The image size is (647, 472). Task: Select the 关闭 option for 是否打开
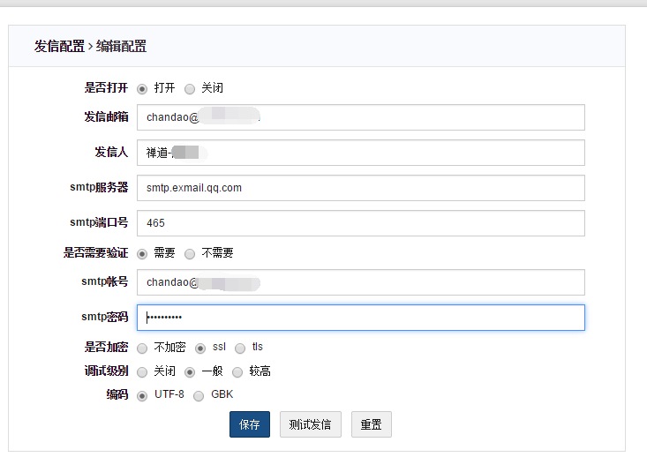coord(190,88)
